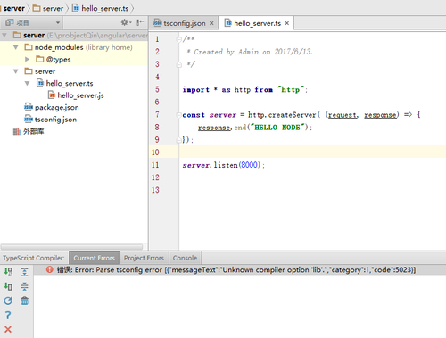
Task: Click the TypeScript Compiler panel label
Action: [34, 258]
